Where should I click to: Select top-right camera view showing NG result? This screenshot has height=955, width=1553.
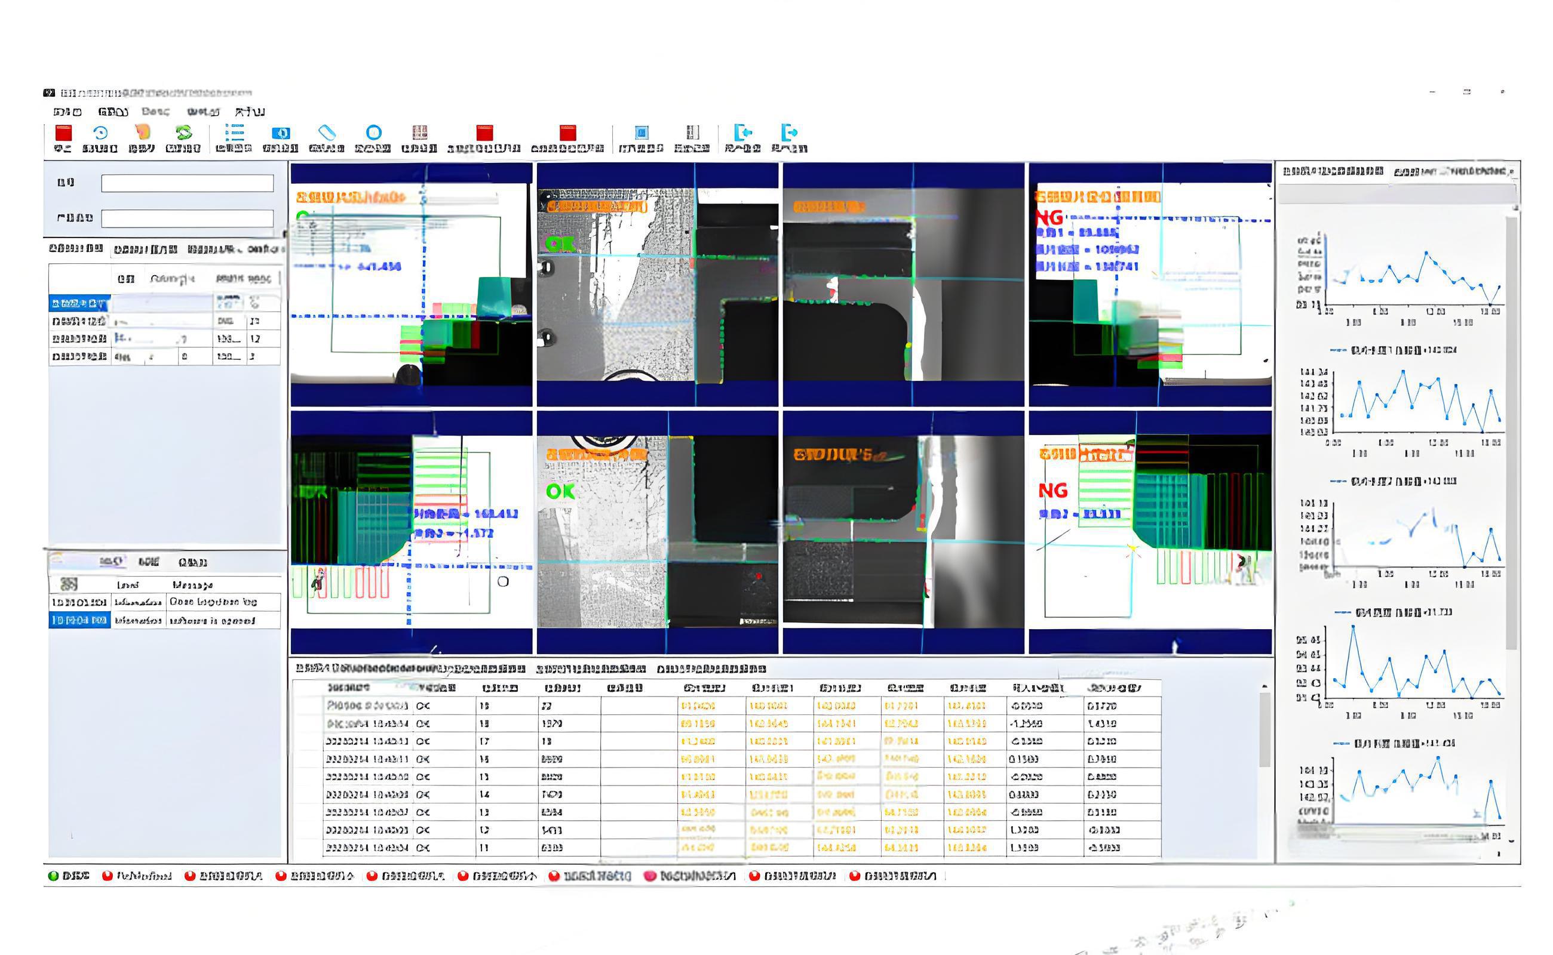point(1150,284)
